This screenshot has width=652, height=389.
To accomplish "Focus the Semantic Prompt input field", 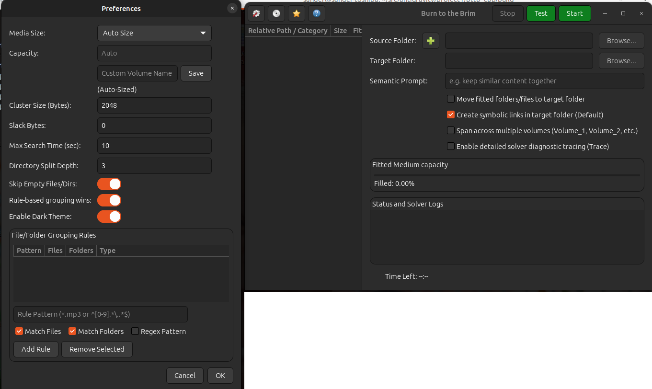I will click(x=545, y=81).
